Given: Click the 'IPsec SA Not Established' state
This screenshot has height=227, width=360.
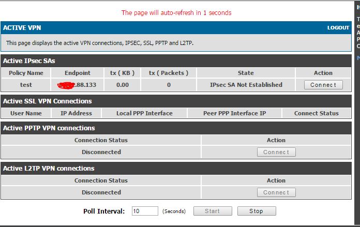Looking at the screenshot, I should pos(246,85).
